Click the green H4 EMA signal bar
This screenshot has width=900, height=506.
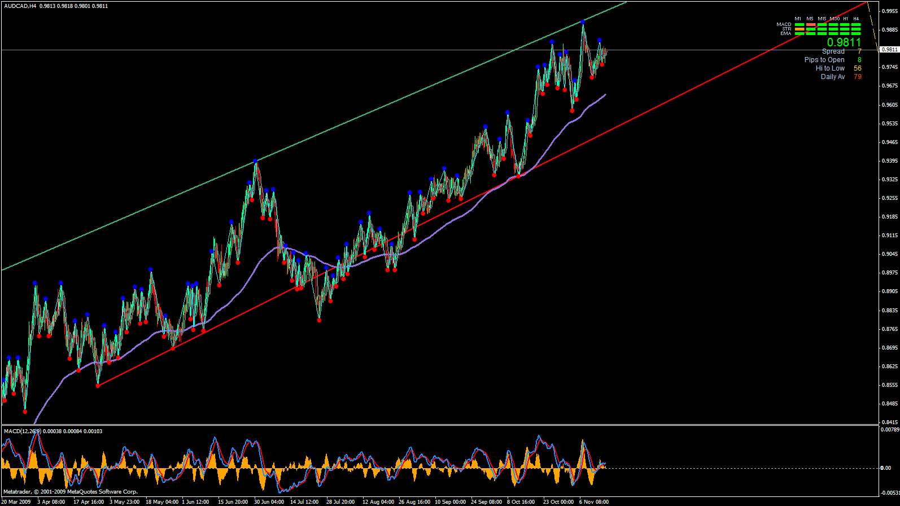pyautogui.click(x=856, y=34)
